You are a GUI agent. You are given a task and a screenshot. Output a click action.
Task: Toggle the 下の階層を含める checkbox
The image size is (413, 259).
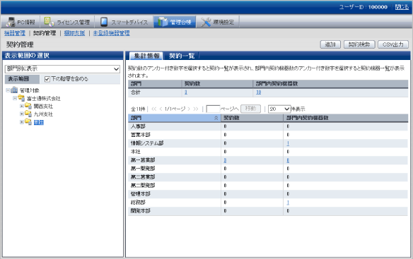pyautogui.click(x=47, y=79)
